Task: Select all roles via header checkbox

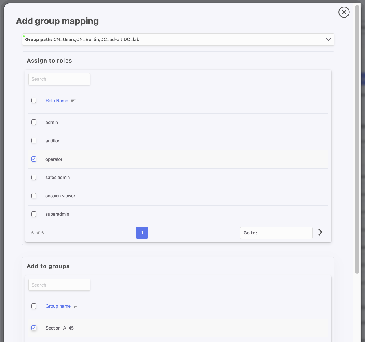Action: (34, 101)
